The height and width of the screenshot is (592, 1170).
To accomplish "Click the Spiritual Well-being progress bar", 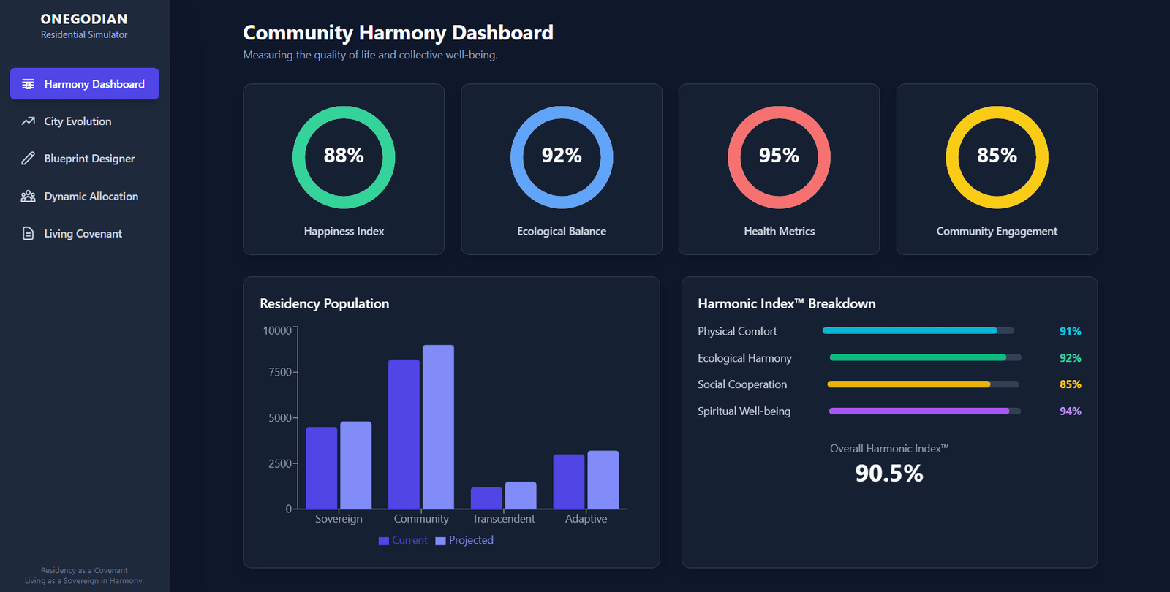I will click(x=924, y=411).
